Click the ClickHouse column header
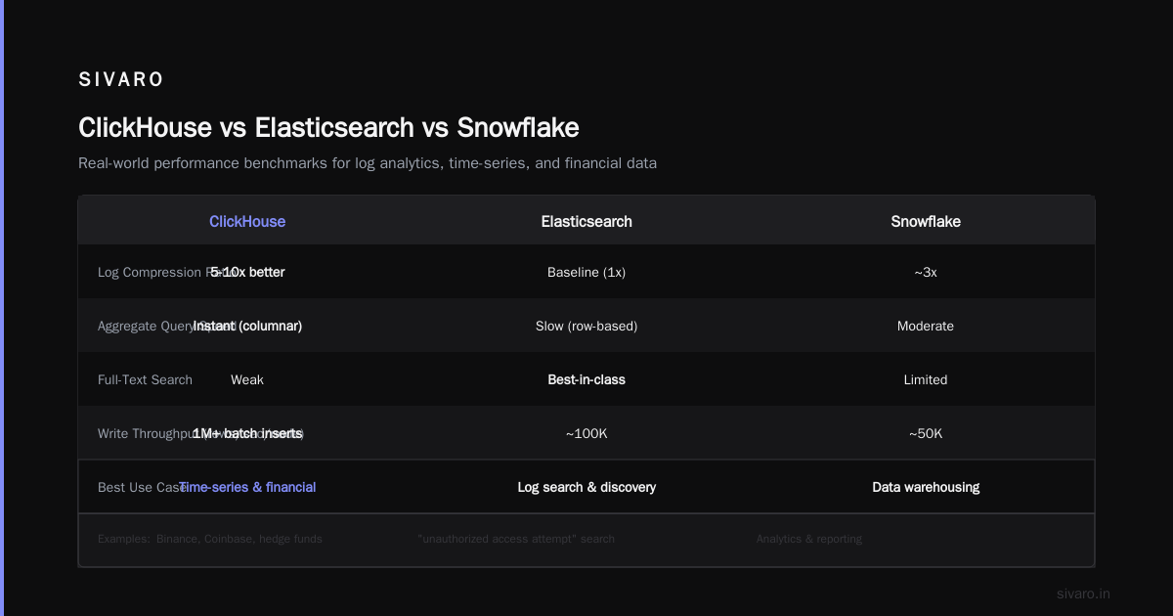 click(247, 222)
